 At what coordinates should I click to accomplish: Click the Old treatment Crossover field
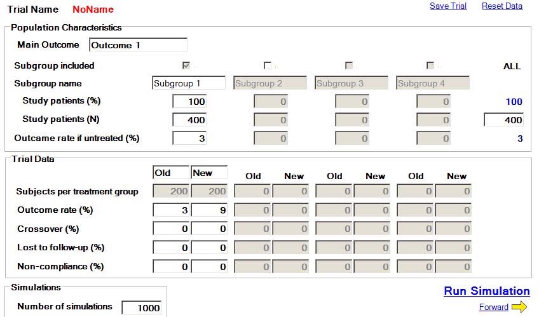point(171,229)
